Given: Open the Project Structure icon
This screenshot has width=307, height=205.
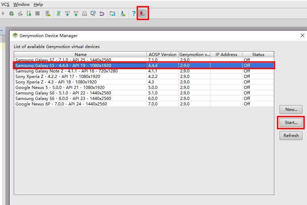Looking at the screenshot, I should 112,13.
